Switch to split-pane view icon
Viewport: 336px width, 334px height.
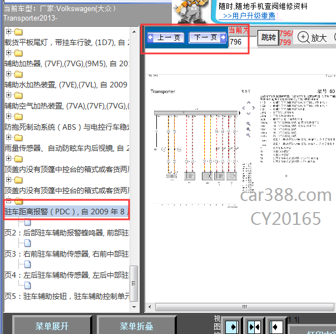[x=254, y=327]
